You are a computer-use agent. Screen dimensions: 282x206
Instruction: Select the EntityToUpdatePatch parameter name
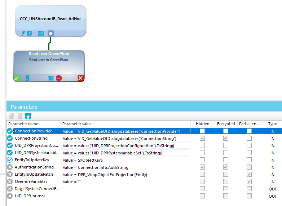point(34,174)
